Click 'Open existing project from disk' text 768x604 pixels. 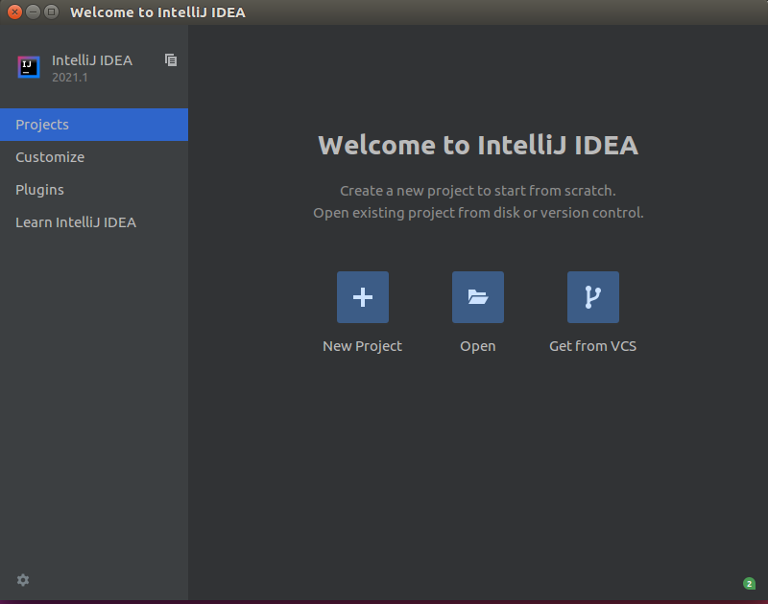478,213
